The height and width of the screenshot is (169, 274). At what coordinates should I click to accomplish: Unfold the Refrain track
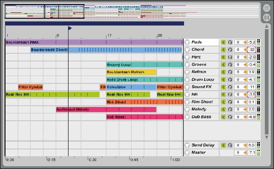(x=187, y=72)
